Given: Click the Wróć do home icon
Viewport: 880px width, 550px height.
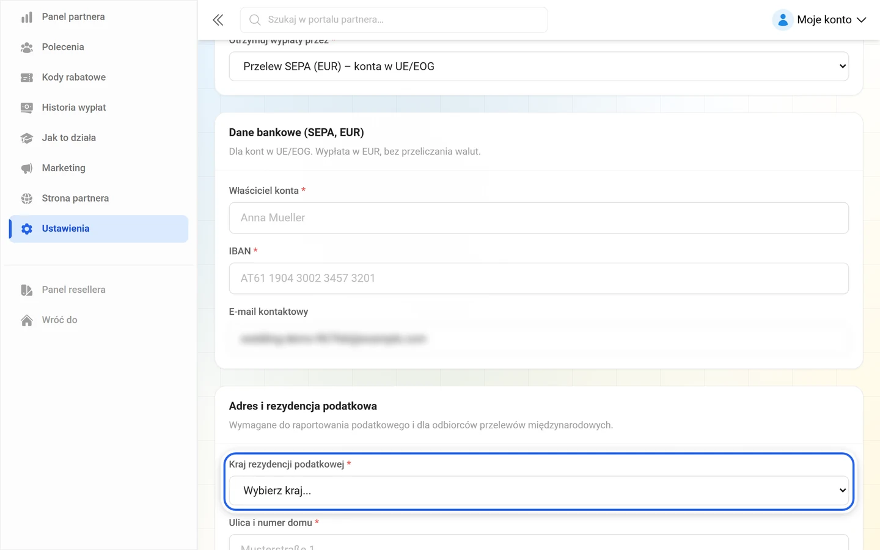Looking at the screenshot, I should (26, 320).
